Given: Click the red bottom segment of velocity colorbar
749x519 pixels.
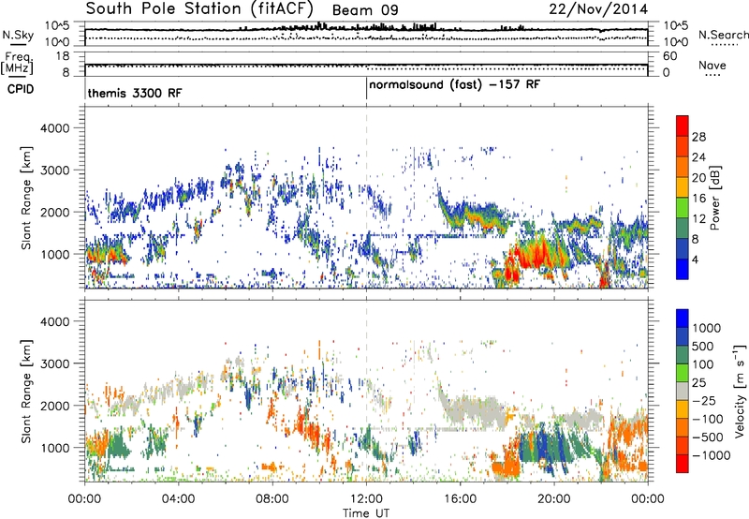Looking at the screenshot, I should pyautogui.click(x=683, y=464).
